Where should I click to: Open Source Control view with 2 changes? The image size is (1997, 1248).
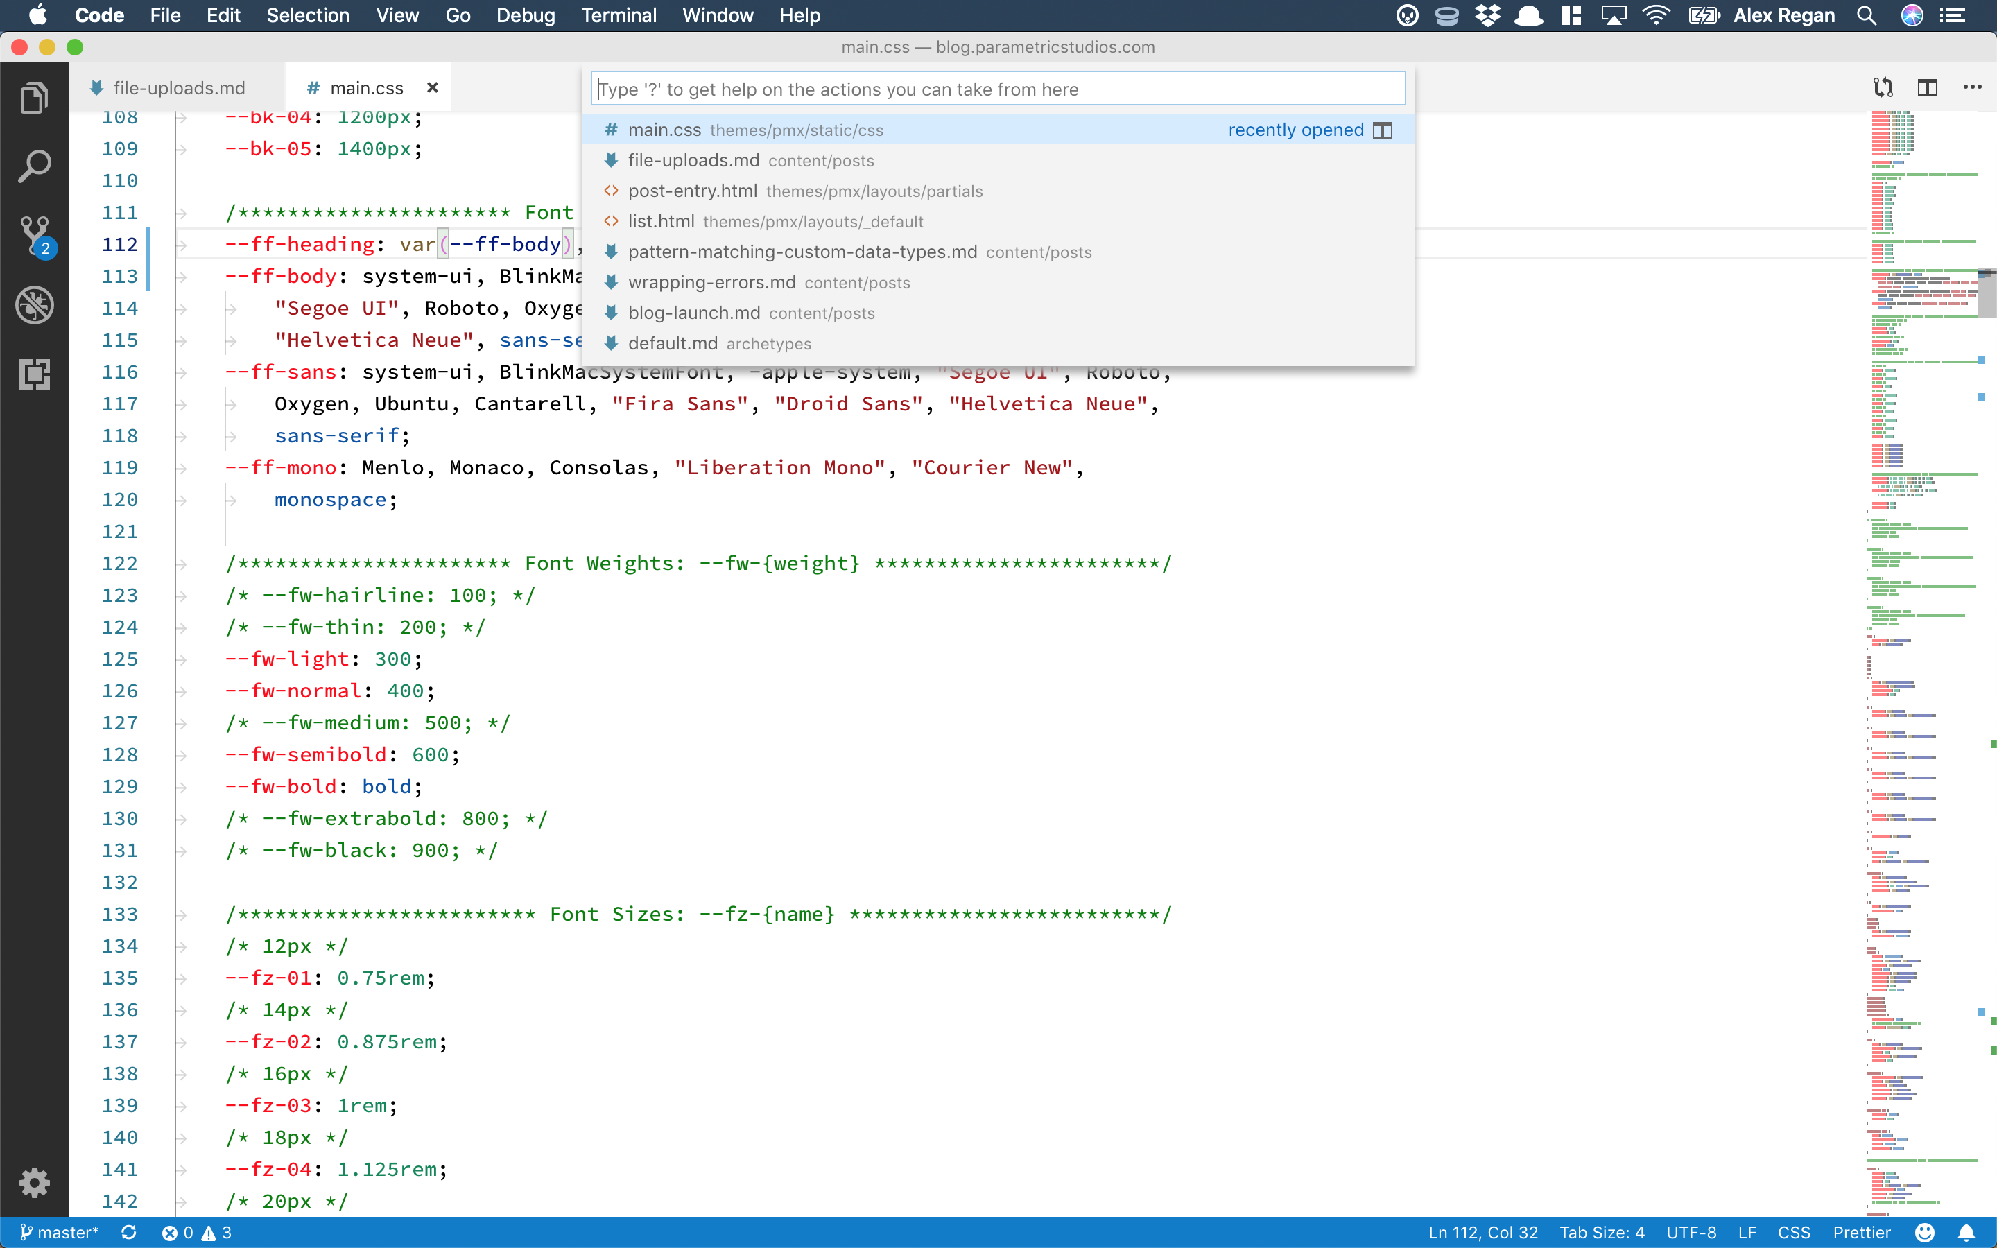point(36,237)
